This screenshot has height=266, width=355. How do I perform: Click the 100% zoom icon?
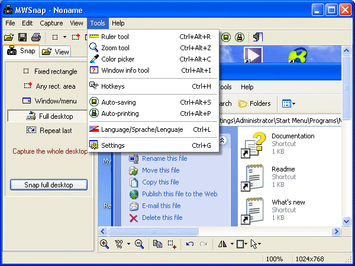click(119, 244)
